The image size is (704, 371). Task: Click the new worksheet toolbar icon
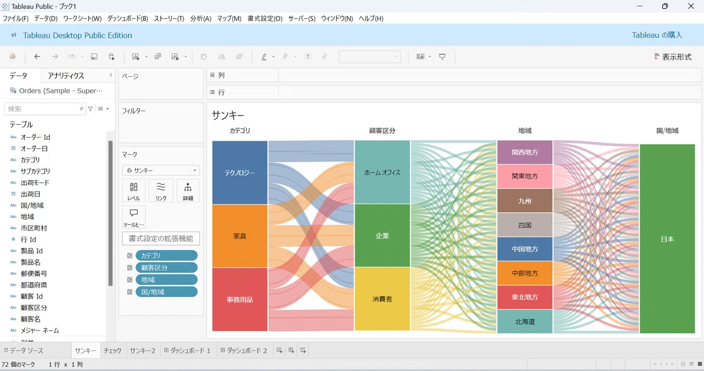[136, 57]
